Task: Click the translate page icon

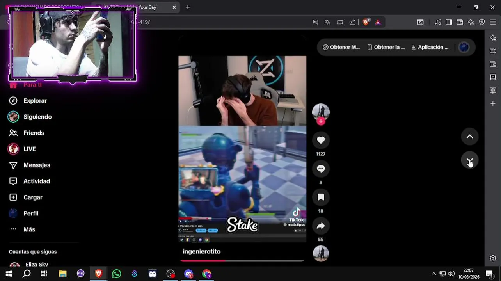Action: 327,22
